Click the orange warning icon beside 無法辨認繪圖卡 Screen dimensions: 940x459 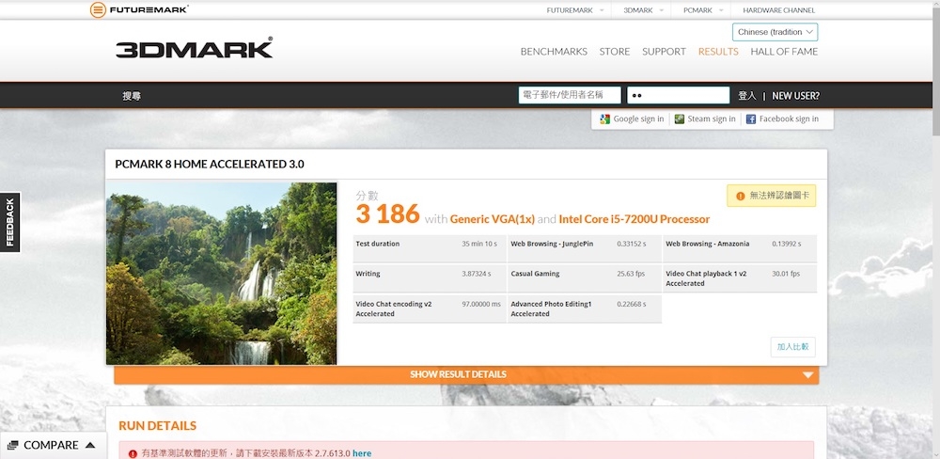pos(741,196)
